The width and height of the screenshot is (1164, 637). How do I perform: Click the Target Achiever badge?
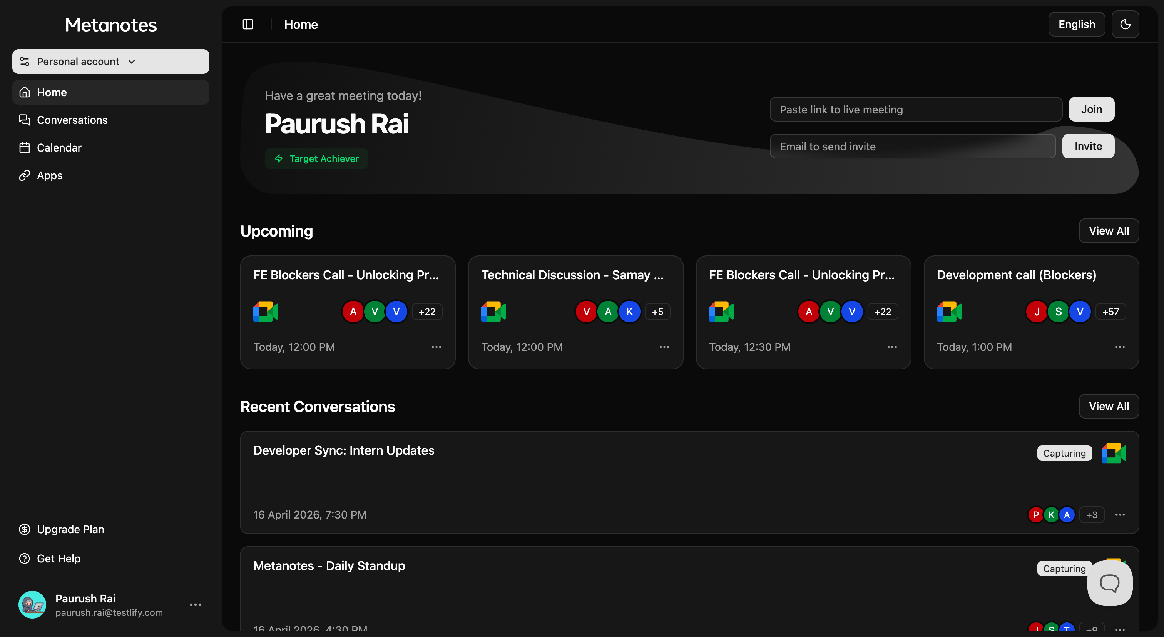pyautogui.click(x=316, y=158)
